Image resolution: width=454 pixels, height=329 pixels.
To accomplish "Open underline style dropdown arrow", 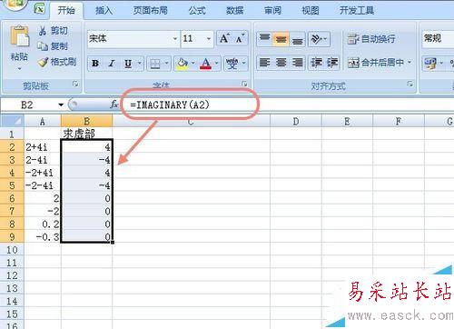I will (x=140, y=64).
